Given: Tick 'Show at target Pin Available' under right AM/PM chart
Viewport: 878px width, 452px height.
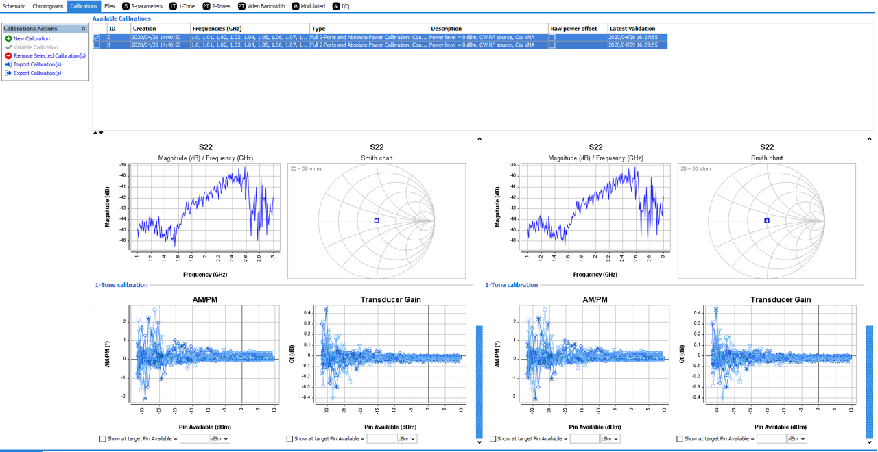Looking at the screenshot, I should point(493,439).
